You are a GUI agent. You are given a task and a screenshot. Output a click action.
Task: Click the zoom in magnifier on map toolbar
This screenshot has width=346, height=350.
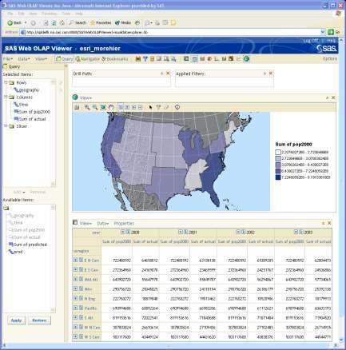point(87,107)
